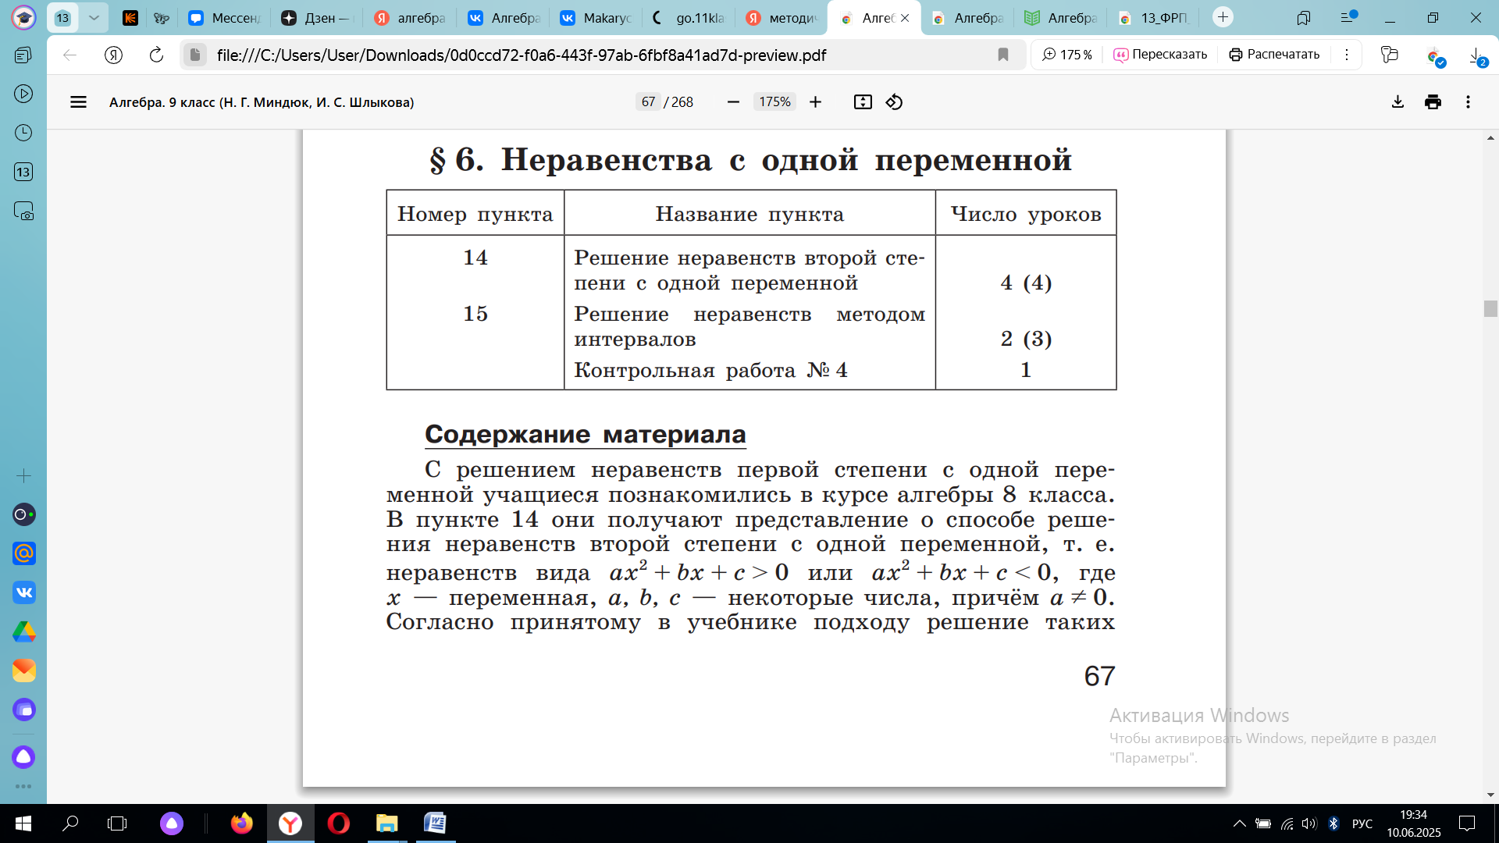Click the Распечатать button
The height and width of the screenshot is (843, 1499).
coord(1274,55)
